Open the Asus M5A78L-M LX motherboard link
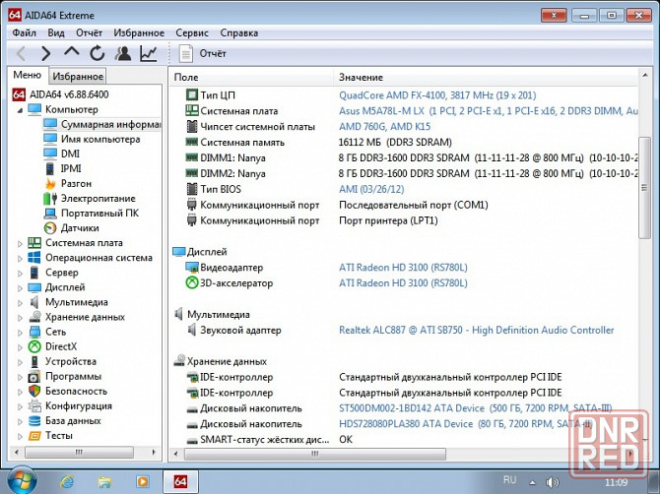The image size is (660, 494). pyautogui.click(x=488, y=111)
